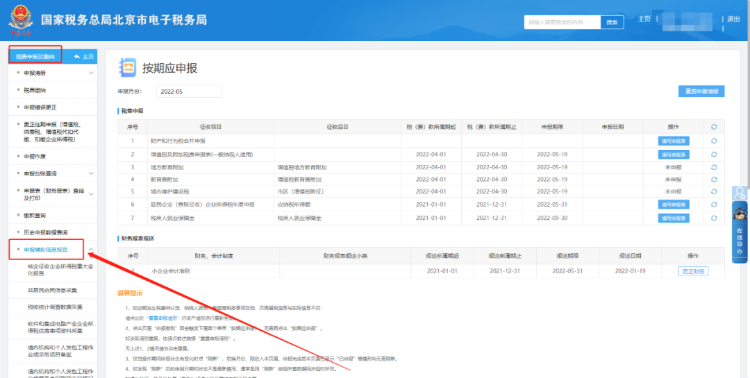Click the 重置申报清册 blue button

[x=701, y=92]
